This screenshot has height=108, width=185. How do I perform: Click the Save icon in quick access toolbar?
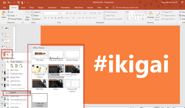pos(4,2)
